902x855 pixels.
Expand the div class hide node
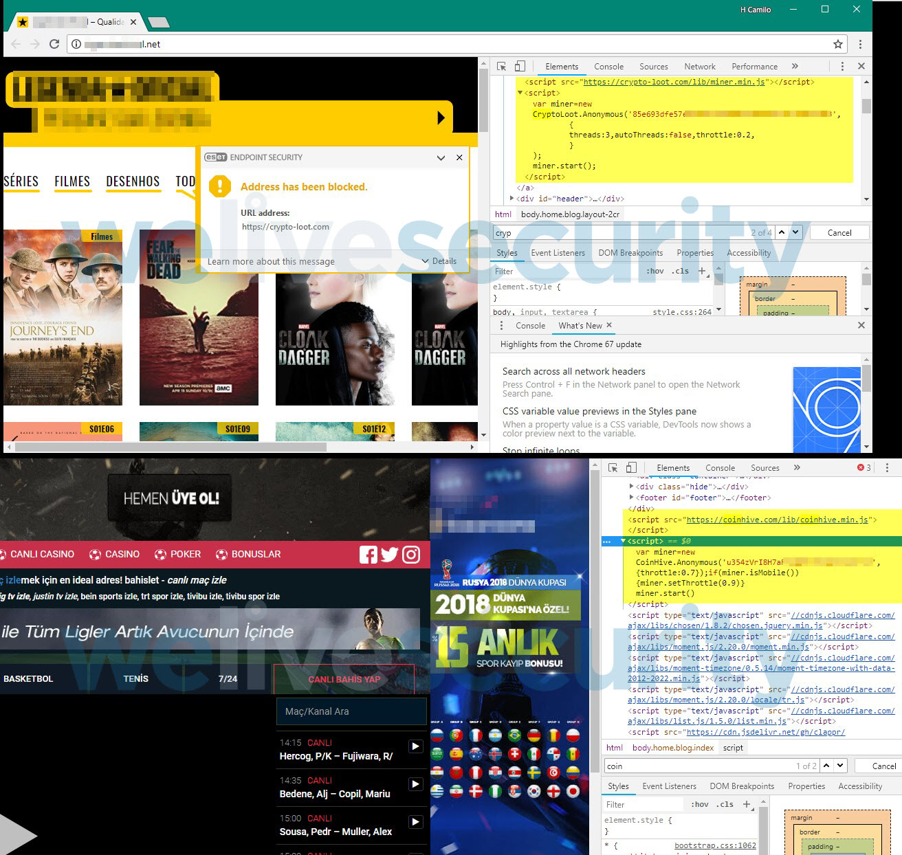coord(631,487)
